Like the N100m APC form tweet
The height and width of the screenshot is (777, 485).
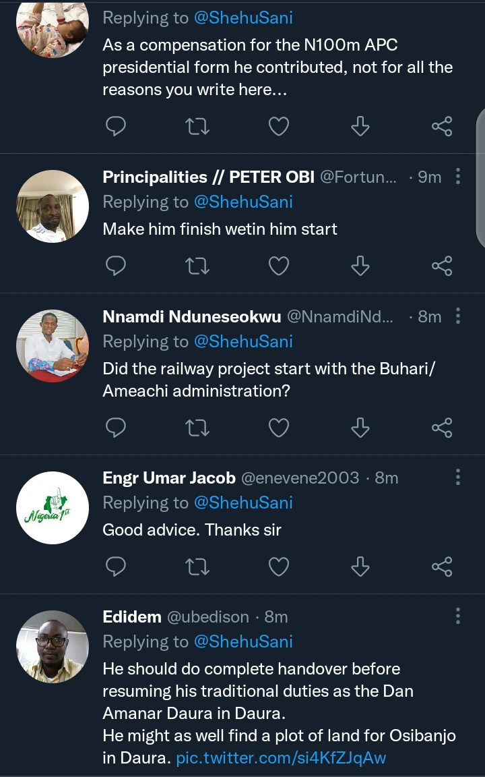click(279, 126)
